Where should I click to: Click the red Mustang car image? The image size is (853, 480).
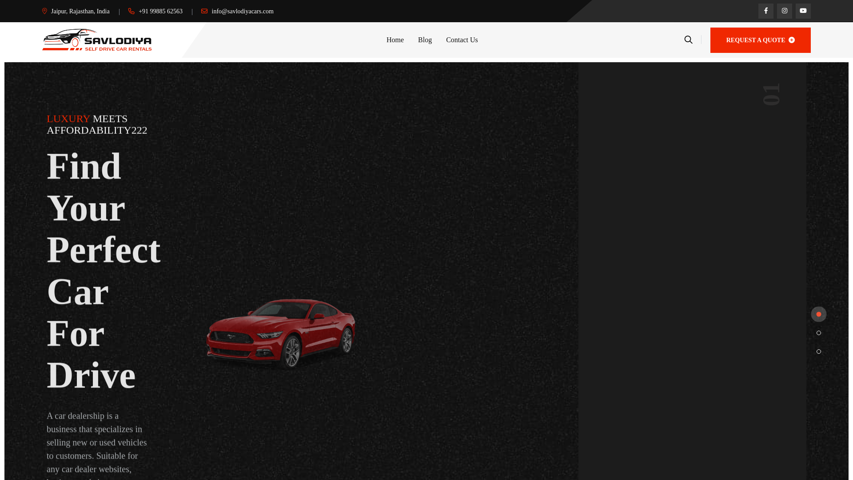(280, 334)
